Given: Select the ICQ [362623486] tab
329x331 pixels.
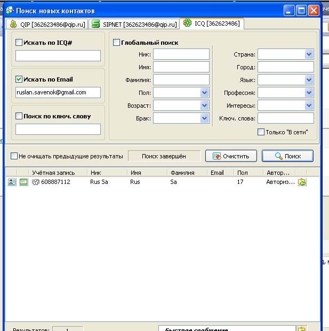Looking at the screenshot, I should coord(212,23).
